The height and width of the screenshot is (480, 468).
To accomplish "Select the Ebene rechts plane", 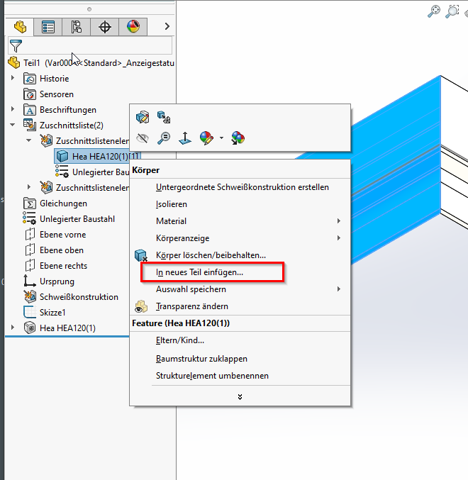I will click(56, 266).
